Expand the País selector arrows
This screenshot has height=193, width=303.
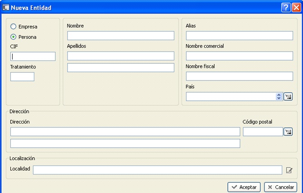[279, 96]
